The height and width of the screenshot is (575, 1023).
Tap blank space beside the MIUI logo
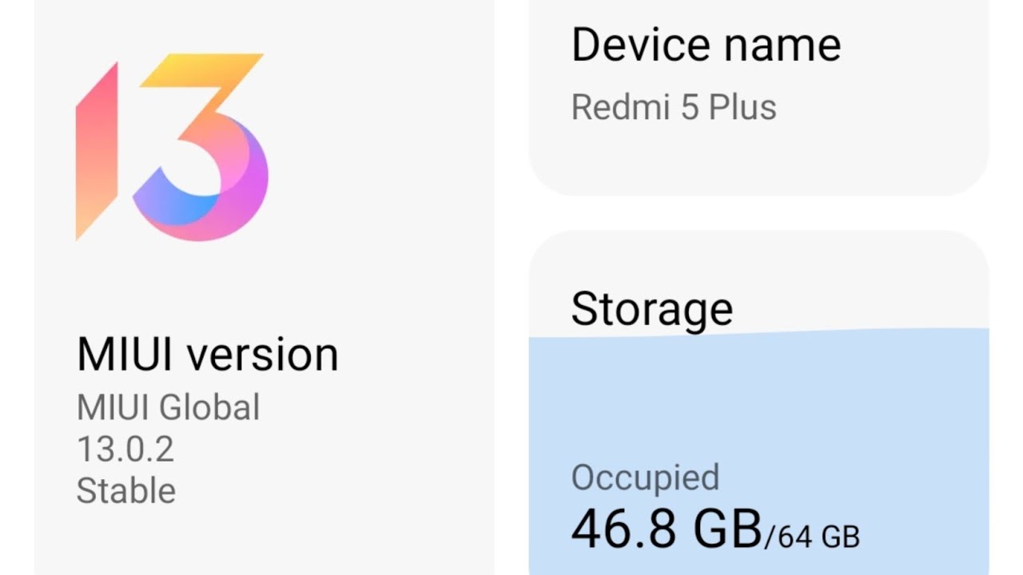(384, 160)
